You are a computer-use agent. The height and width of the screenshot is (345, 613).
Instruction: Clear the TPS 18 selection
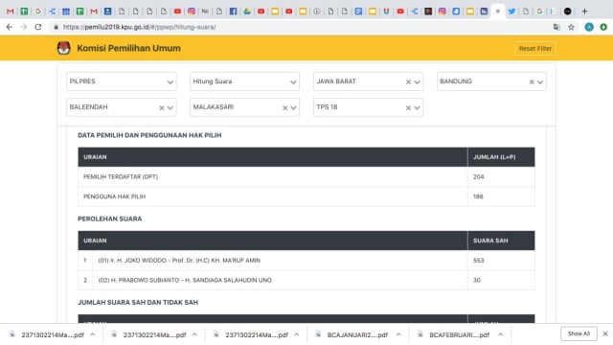tap(408, 107)
